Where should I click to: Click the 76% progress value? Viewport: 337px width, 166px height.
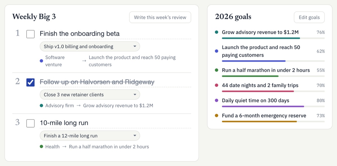click(x=321, y=32)
